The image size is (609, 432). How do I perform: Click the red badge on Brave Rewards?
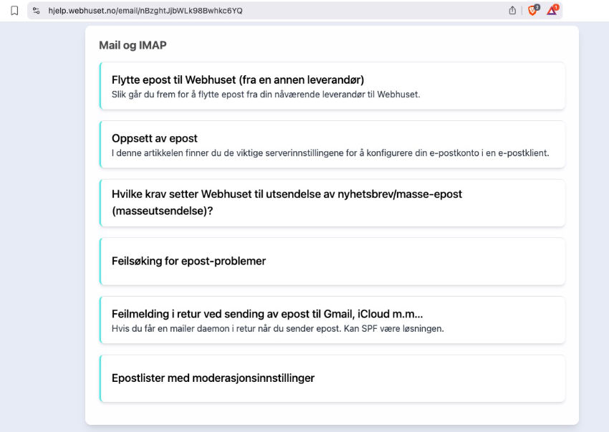click(556, 7)
